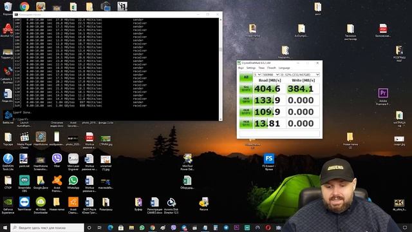Run the All benchmark in CrystalDiskMark
This screenshot has width=412, height=232.
(x=246, y=77)
